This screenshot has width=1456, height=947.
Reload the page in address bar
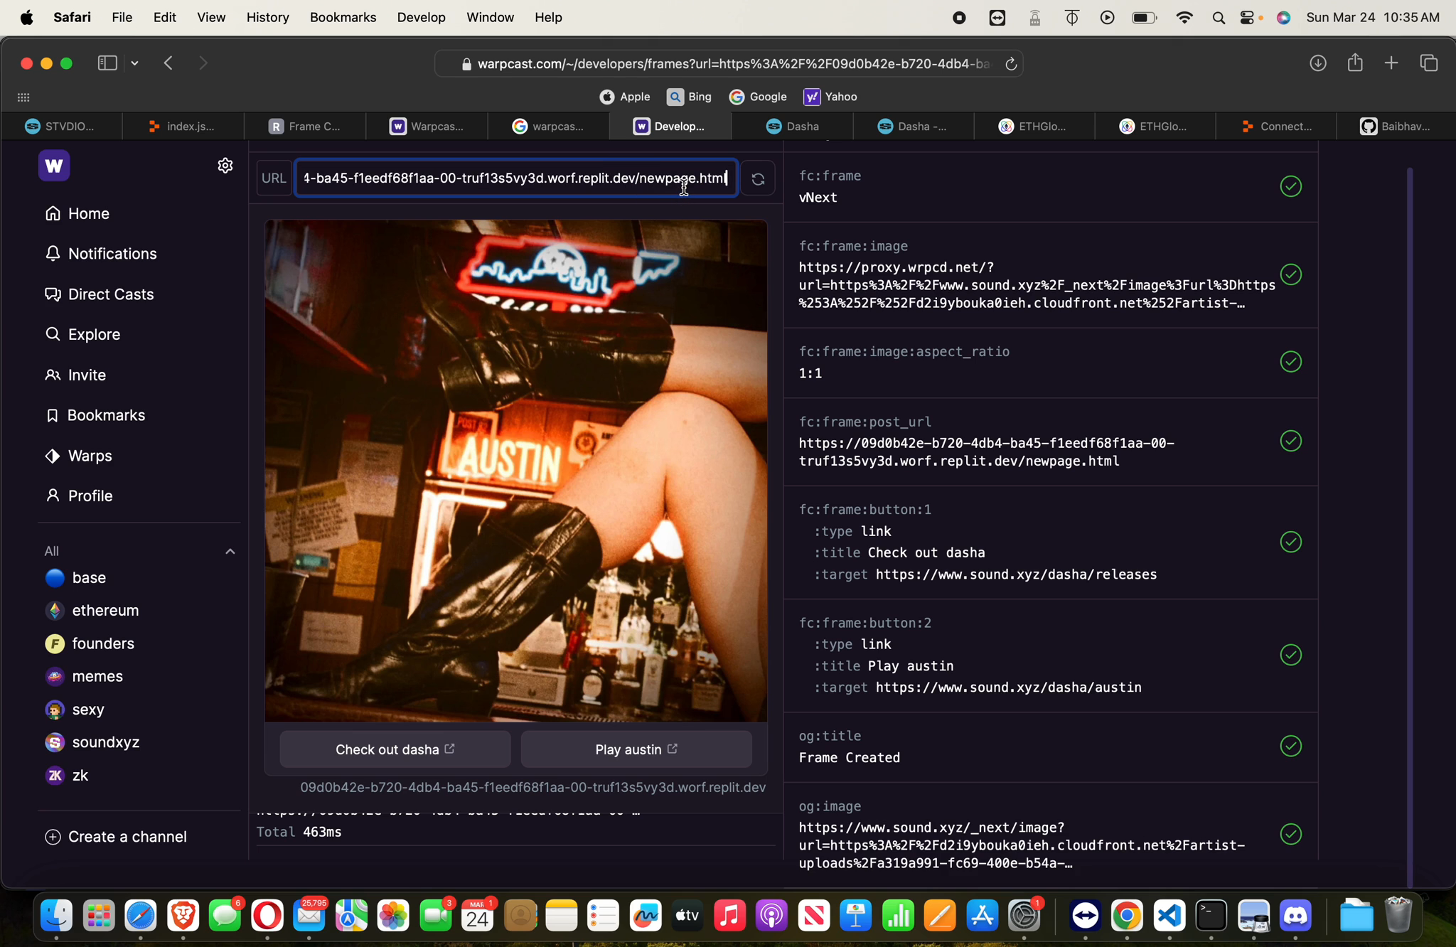(x=1010, y=64)
